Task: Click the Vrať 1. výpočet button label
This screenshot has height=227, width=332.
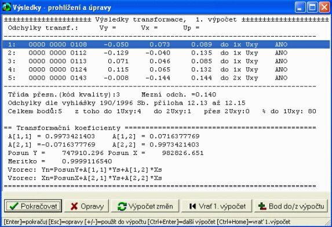Action: pyautogui.click(x=222, y=206)
